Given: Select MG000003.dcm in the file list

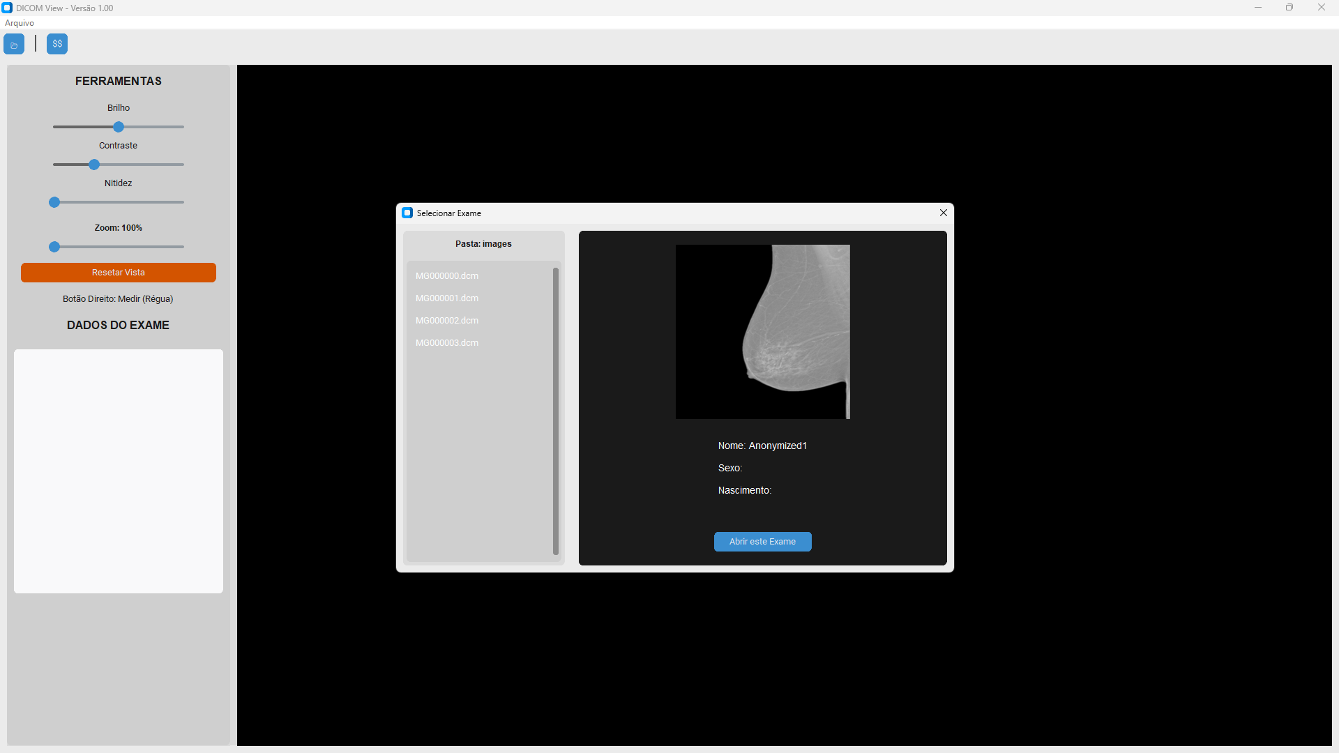Looking at the screenshot, I should (447, 343).
